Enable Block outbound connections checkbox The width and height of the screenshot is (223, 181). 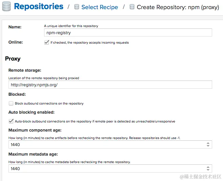click(x=11, y=103)
